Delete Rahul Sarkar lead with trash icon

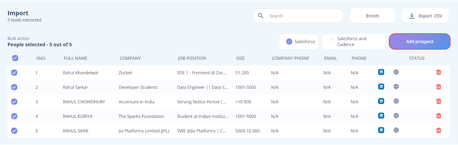439,87
